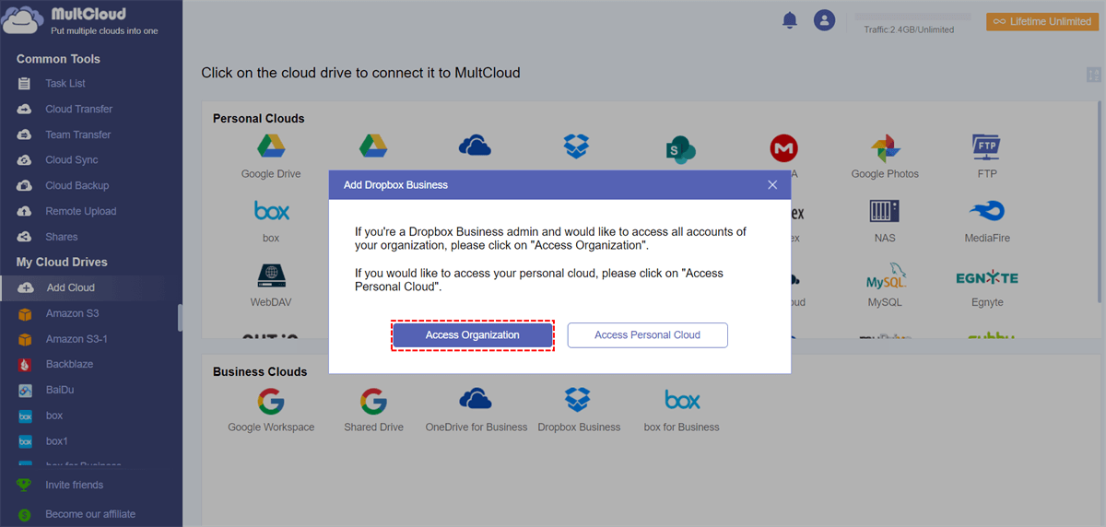Choose the Google Photos icon
This screenshot has width=1106, height=527.
885,146
